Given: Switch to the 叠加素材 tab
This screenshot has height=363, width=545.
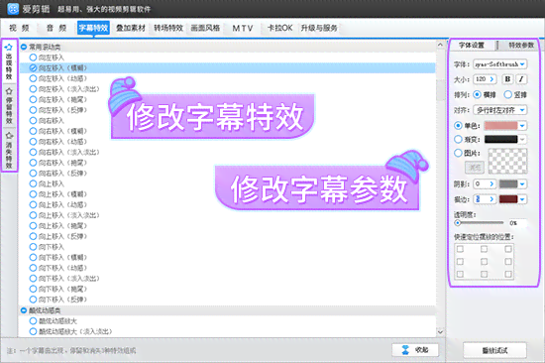Looking at the screenshot, I should pyautogui.click(x=131, y=28).
